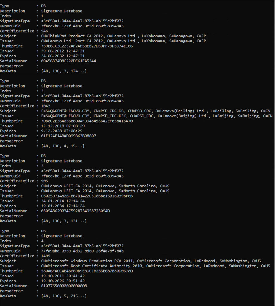Click the expiry date 24.06.2032
Image resolution: width=275 pixels, height=306 pixels.
pyautogui.click(x=63, y=56)
